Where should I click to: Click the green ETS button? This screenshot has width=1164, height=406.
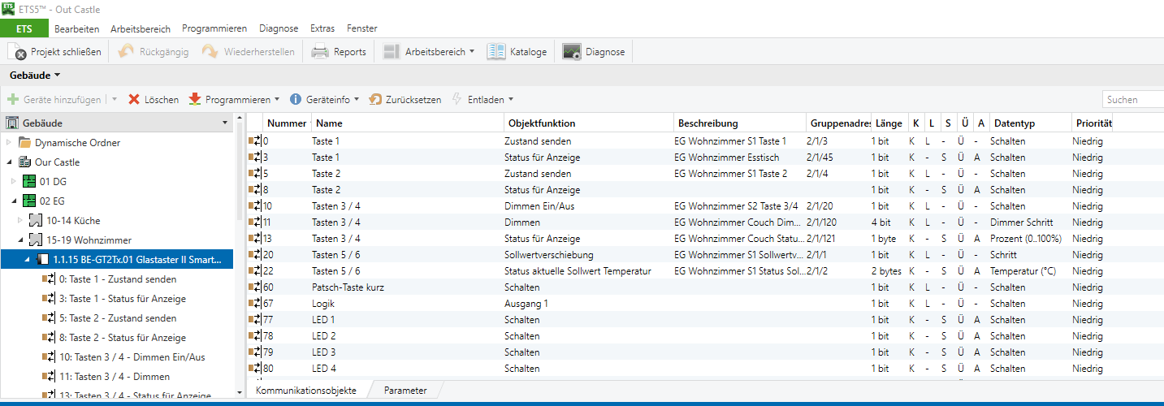pos(24,28)
